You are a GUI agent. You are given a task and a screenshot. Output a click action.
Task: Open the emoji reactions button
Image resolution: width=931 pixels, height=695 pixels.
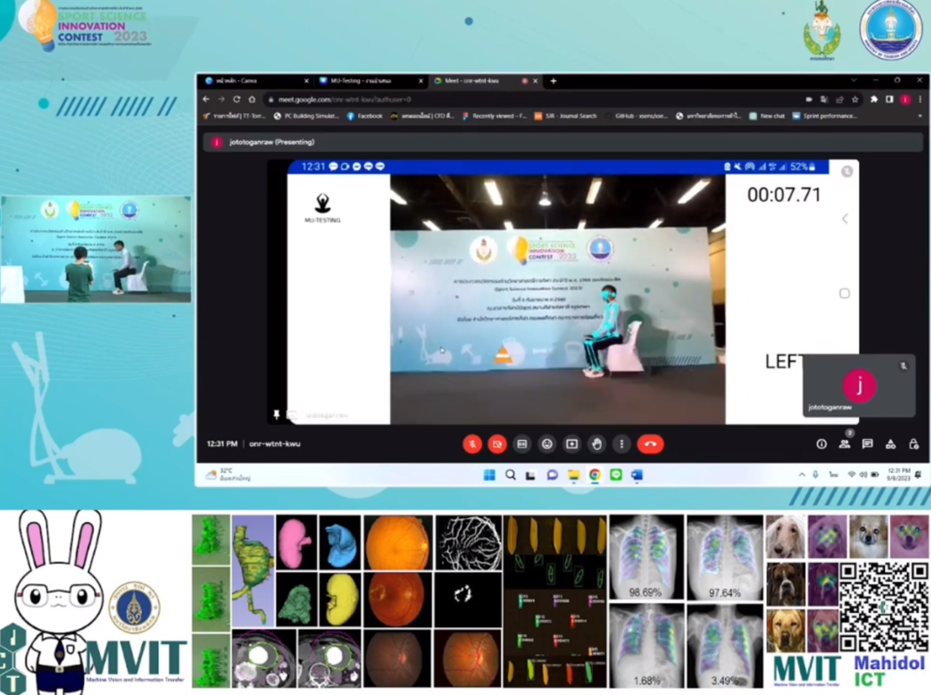547,444
